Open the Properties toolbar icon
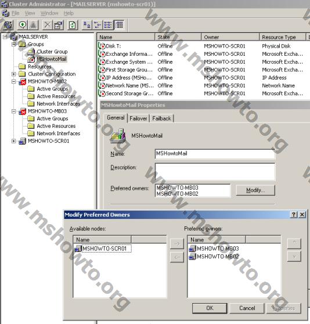 58,25
